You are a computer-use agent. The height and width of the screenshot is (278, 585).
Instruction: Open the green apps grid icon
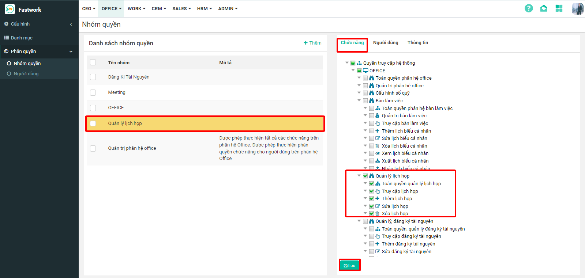pyautogui.click(x=559, y=8)
